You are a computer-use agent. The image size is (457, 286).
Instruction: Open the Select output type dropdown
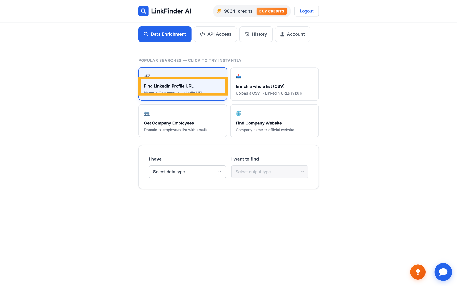[x=270, y=172]
